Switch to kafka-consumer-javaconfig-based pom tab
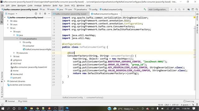Screen dimensions: 199x111 tap(71, 14)
